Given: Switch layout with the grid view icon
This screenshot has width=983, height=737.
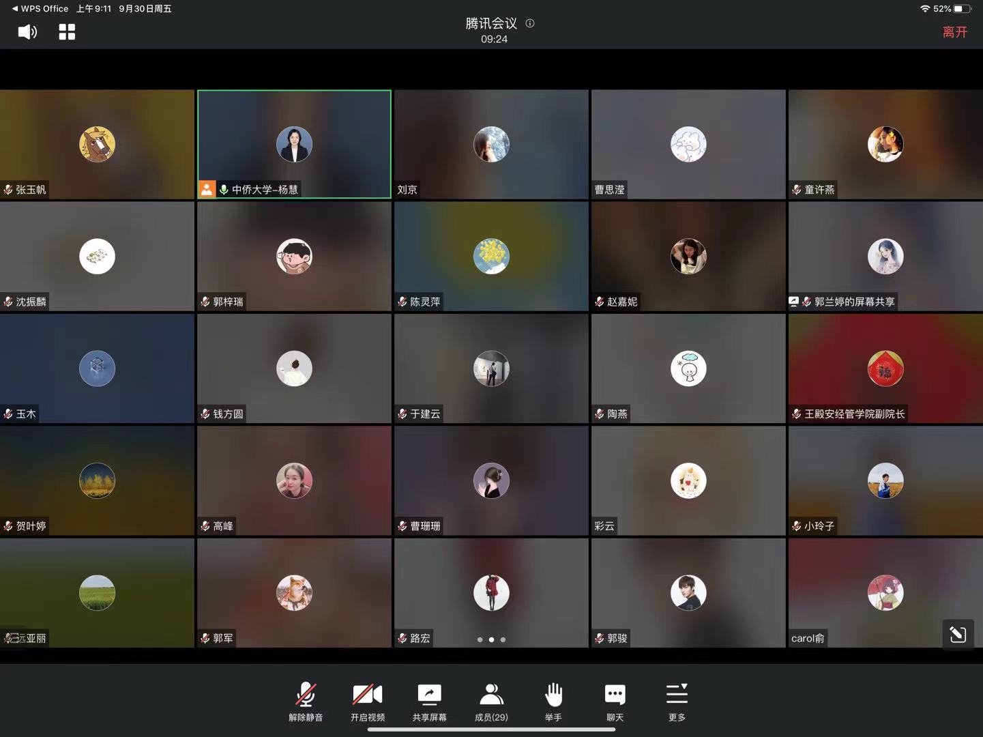Looking at the screenshot, I should 67,32.
